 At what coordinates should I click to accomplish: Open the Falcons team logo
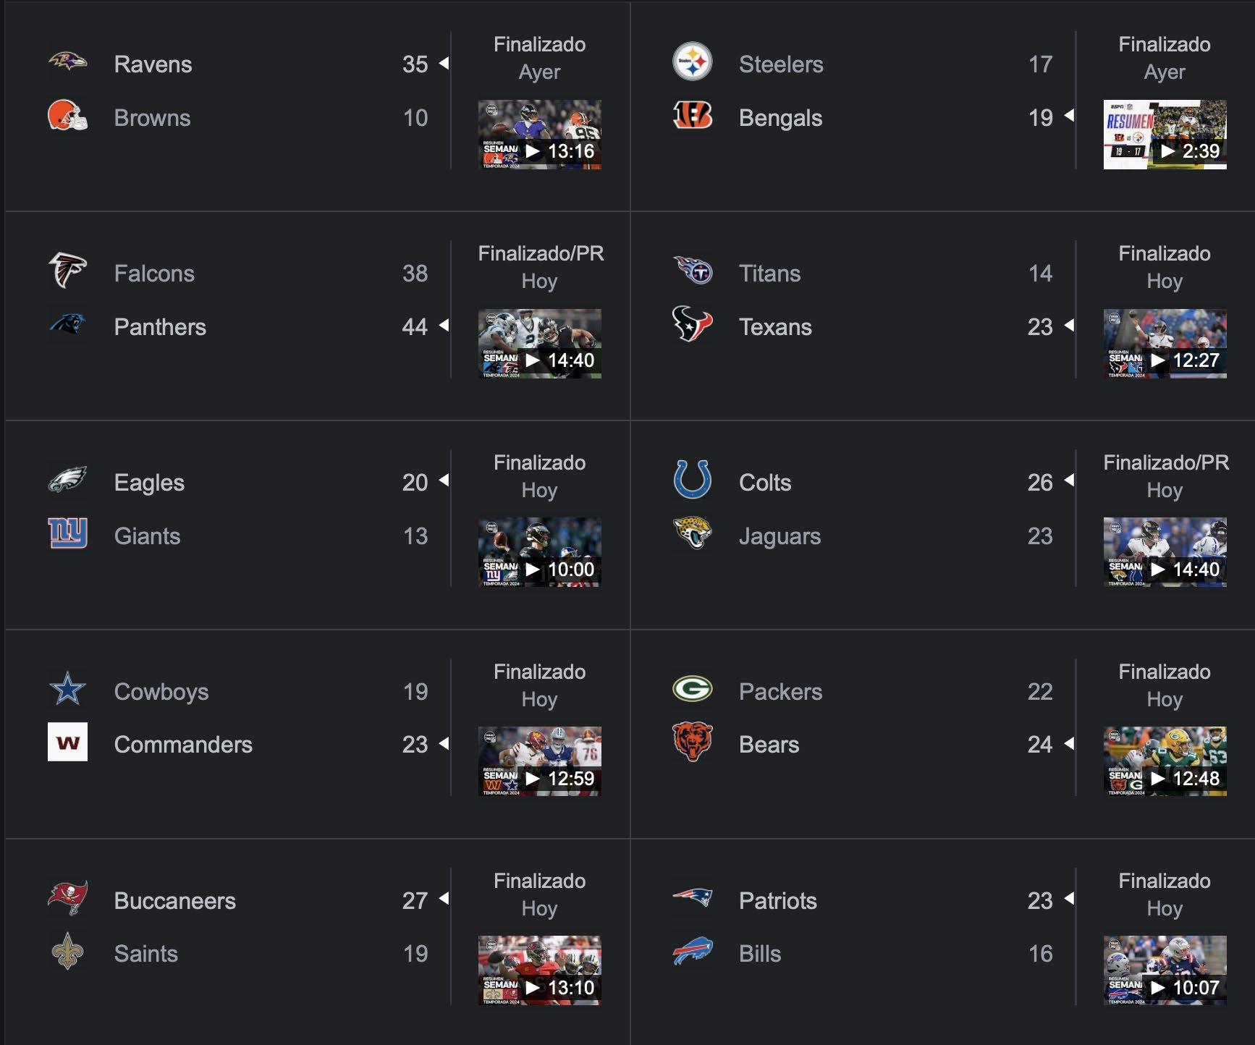(x=67, y=271)
